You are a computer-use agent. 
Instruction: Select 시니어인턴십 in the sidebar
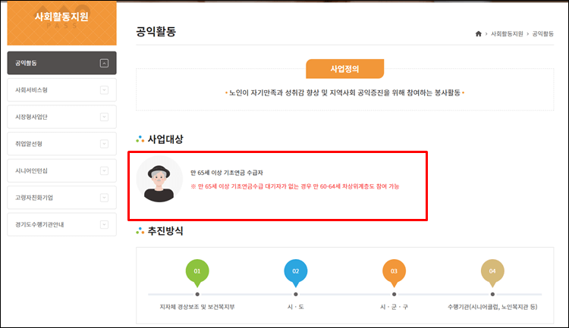click(x=61, y=170)
